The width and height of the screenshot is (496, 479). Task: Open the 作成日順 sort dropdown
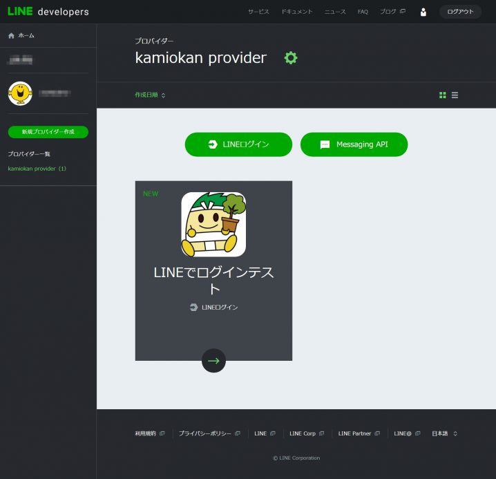(150, 95)
